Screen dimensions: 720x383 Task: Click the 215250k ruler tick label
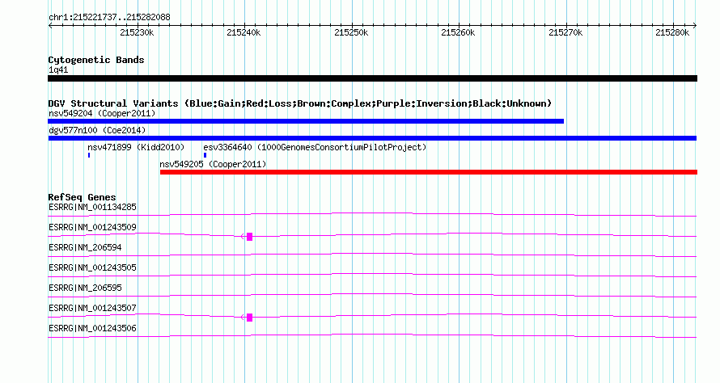pyautogui.click(x=351, y=32)
